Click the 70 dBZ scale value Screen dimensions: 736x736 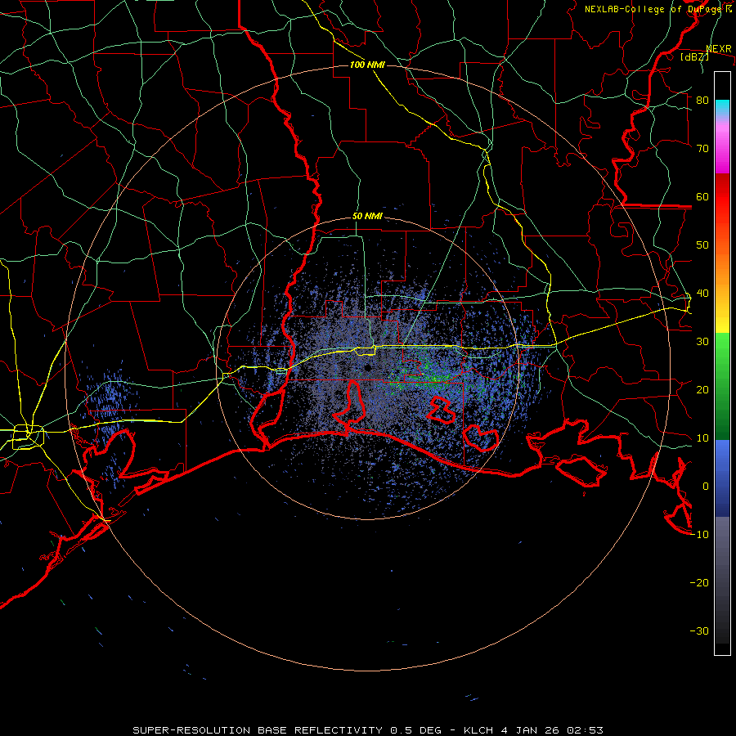702,149
